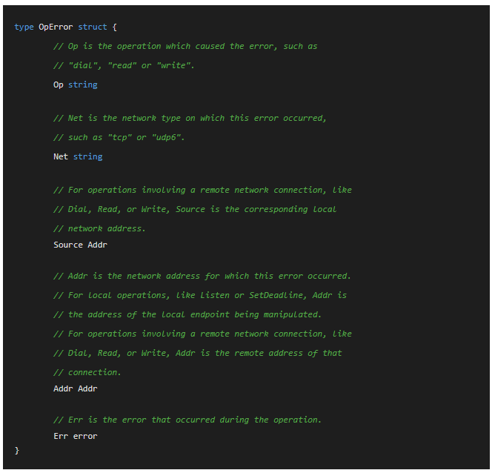The height and width of the screenshot is (473, 495).
Task: Click the 'type' keyword
Action: pos(24,27)
